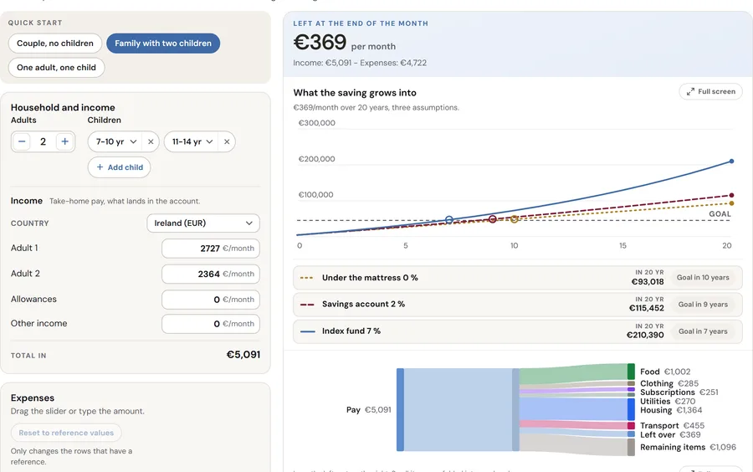This screenshot has height=472, width=753.
Task: Click the €369 per month headline
Action: [x=345, y=43]
